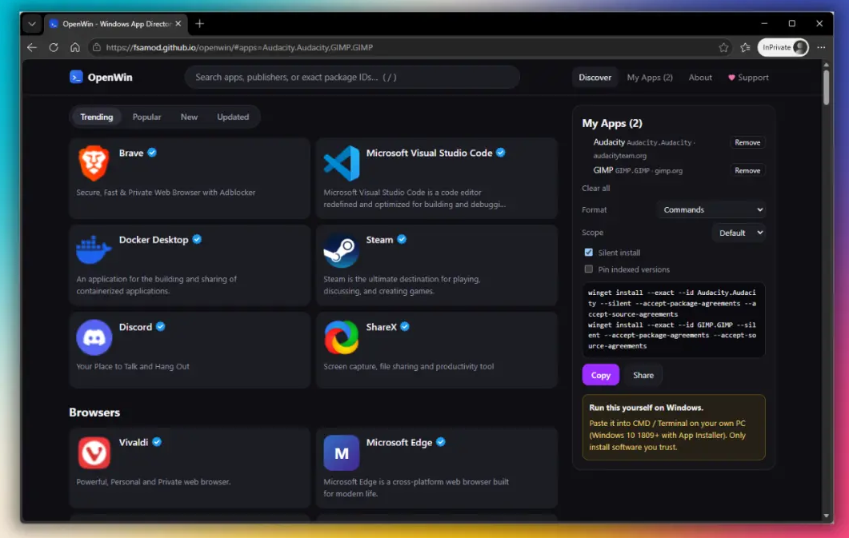Click the verified badge next to Discord
Viewport: 849px width, 538px height.
tap(160, 326)
